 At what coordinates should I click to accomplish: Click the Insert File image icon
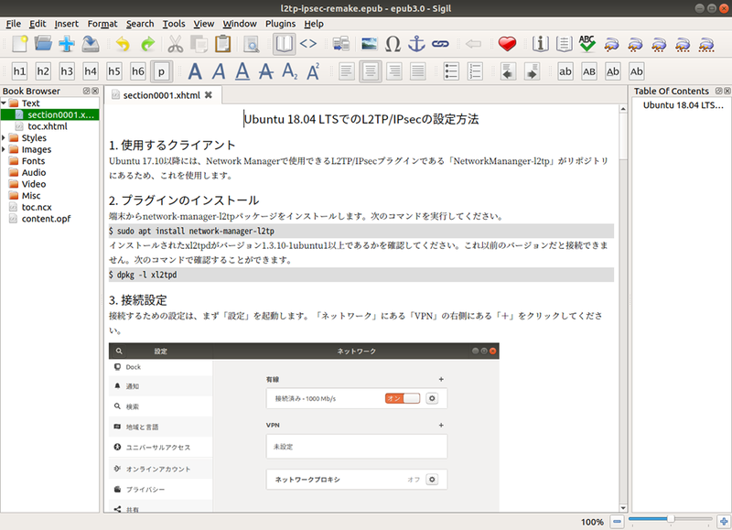(x=369, y=43)
